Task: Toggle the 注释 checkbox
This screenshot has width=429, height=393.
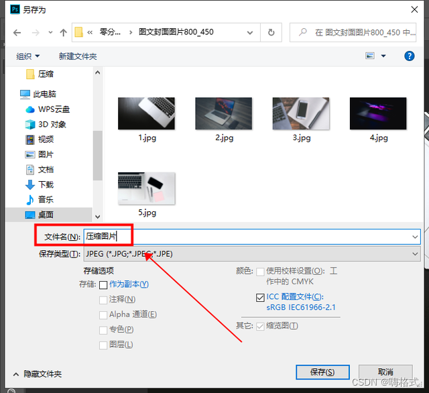Action: (103, 300)
